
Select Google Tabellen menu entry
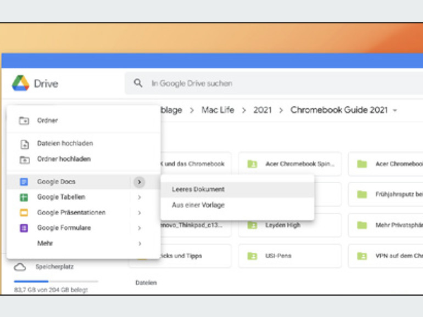[x=84, y=197]
